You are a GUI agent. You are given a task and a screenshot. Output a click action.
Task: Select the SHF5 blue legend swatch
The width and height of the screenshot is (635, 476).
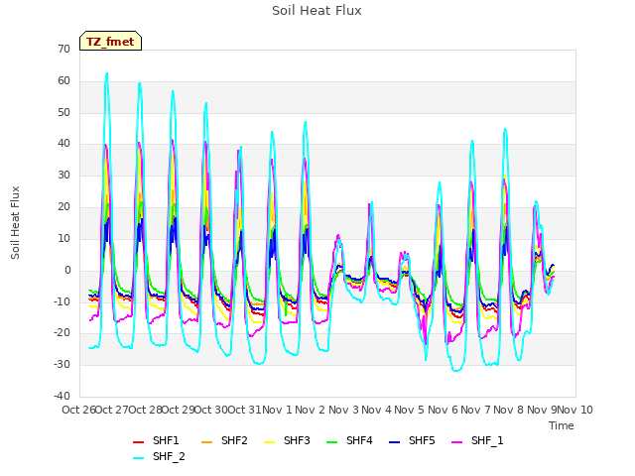coord(394,442)
